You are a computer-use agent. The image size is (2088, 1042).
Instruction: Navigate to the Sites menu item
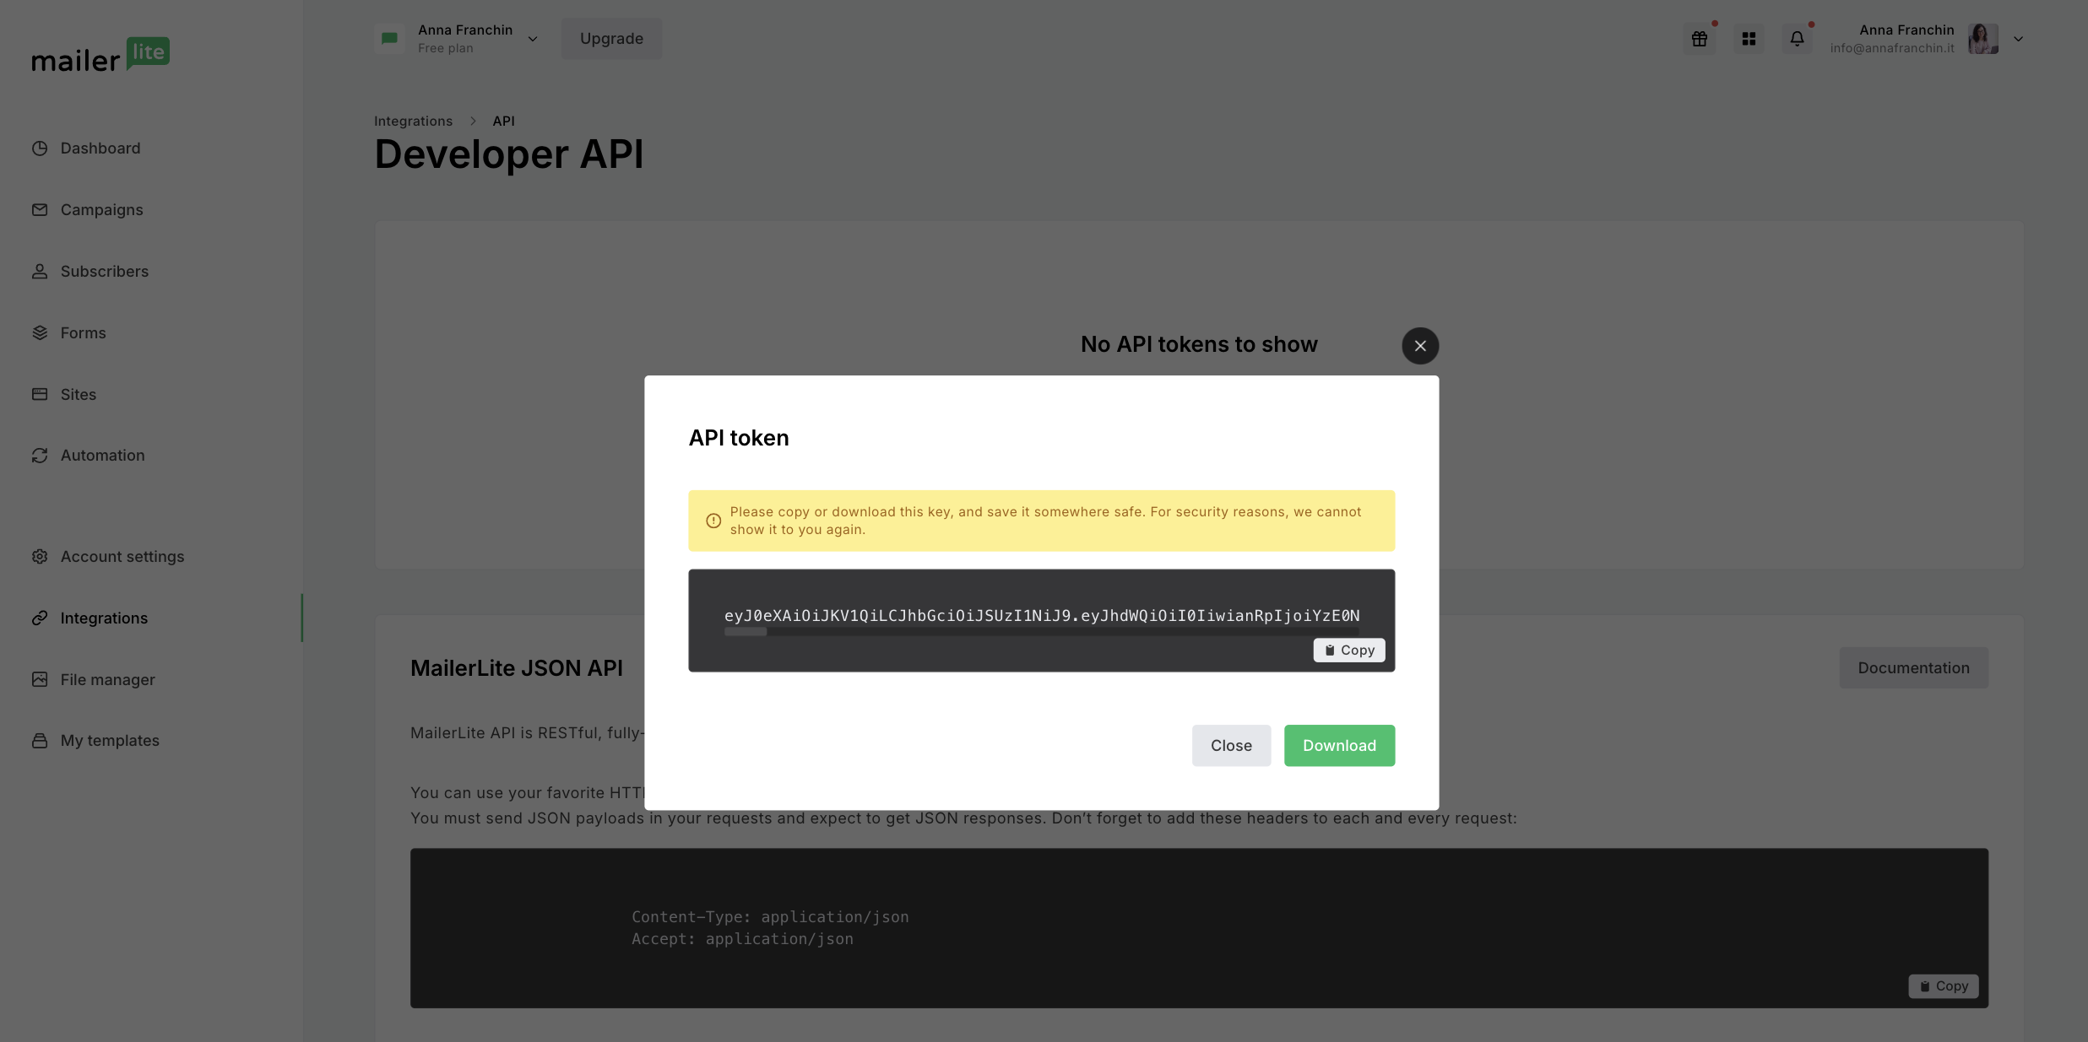click(78, 395)
